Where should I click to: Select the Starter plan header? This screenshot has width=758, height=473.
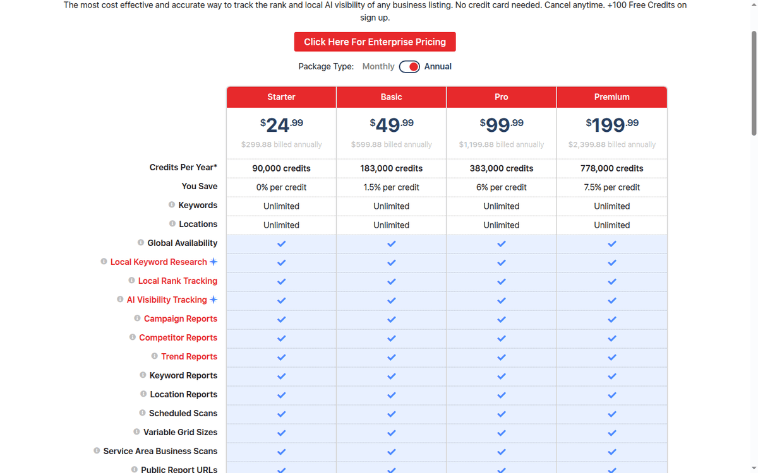coord(282,97)
